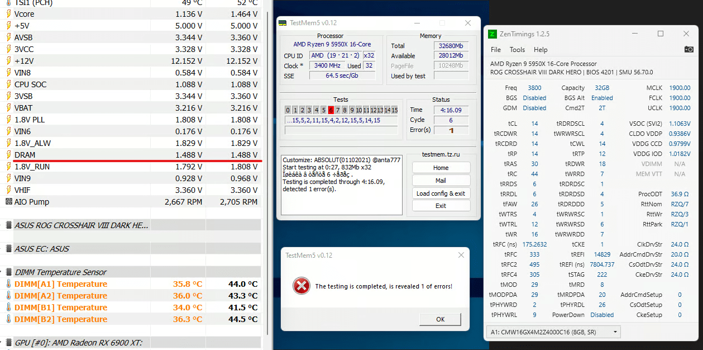Click Load config & exit button
Viewport: 703px width, 350px height.
441,193
